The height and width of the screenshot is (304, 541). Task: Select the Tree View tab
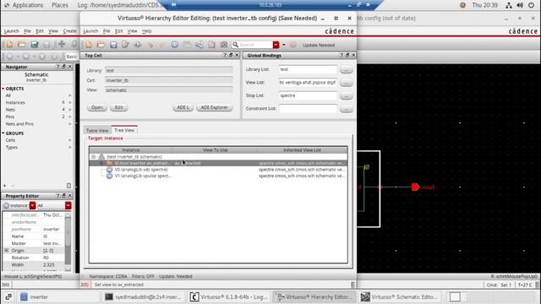124,130
